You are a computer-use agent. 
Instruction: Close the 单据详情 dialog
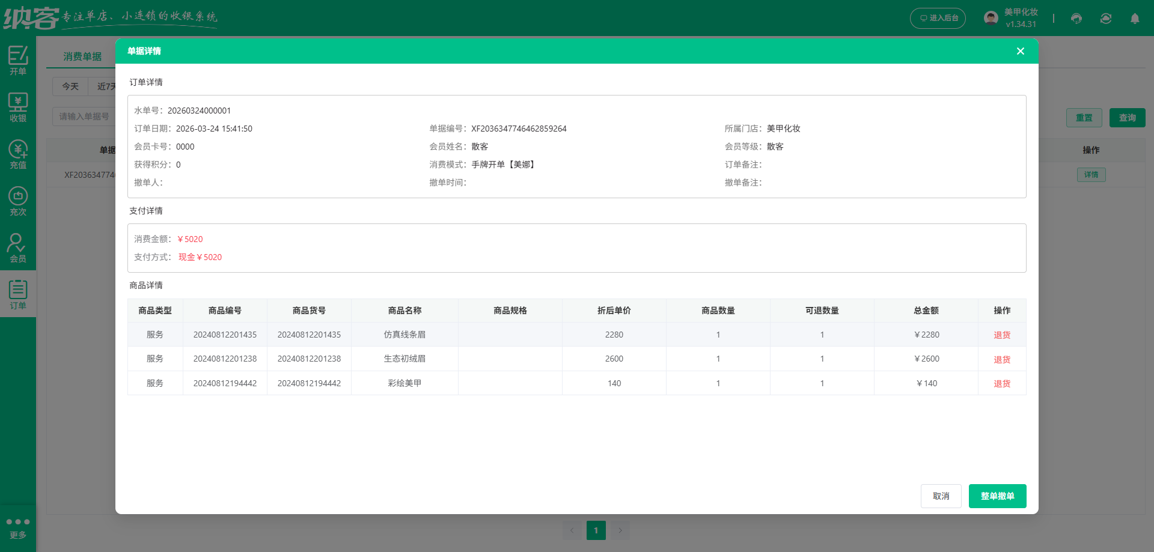1020,51
